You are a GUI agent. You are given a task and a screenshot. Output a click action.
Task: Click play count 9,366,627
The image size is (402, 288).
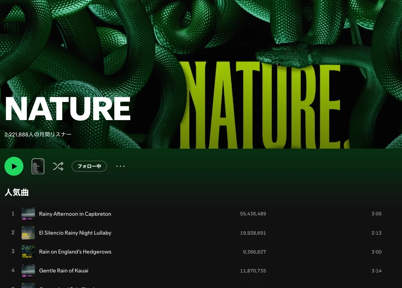(254, 252)
